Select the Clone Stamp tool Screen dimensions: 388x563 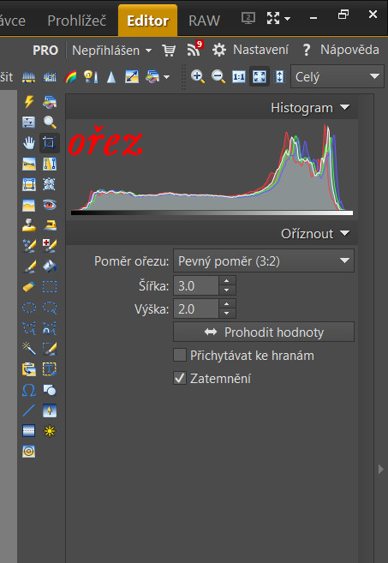(x=29, y=225)
